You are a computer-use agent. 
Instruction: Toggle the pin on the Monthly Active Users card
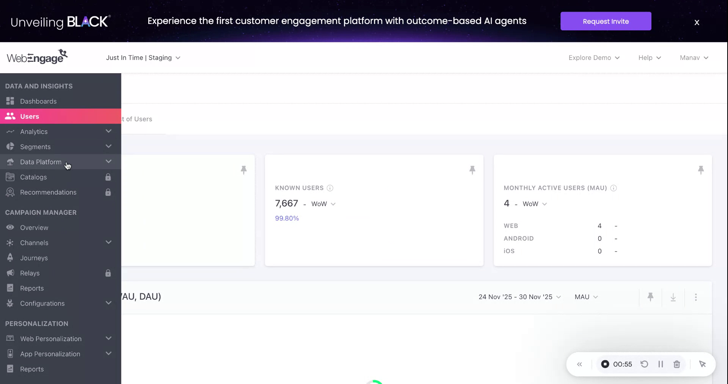701,170
